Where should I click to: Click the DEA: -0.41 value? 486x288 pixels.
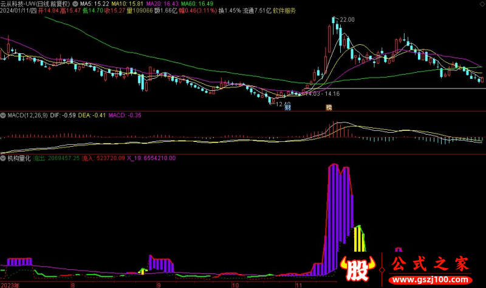coord(92,115)
